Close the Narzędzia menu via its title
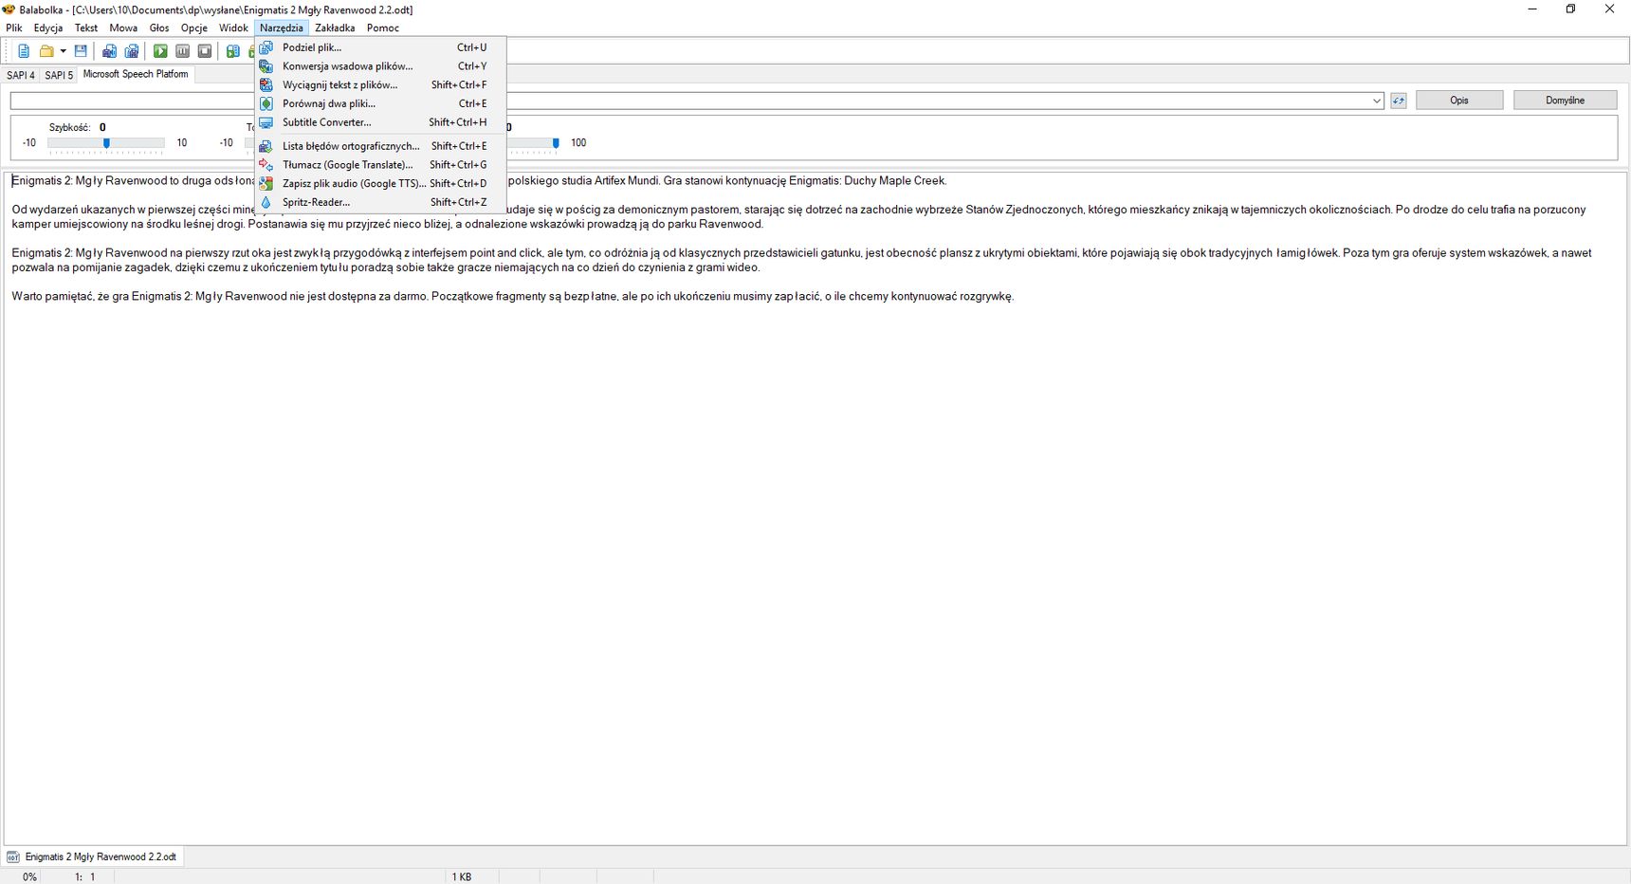Image resolution: width=1631 pixels, height=884 pixels. 282,28
